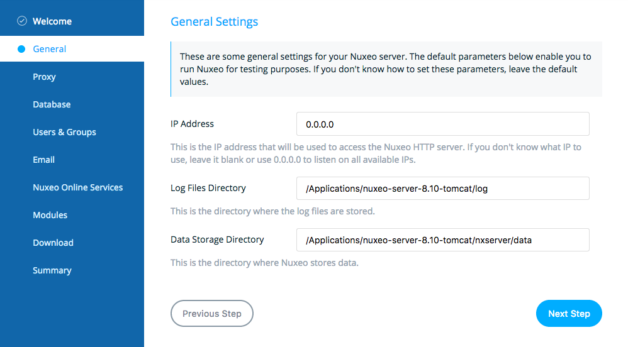
Task: Click the General Settings heading
Action: coord(215,21)
